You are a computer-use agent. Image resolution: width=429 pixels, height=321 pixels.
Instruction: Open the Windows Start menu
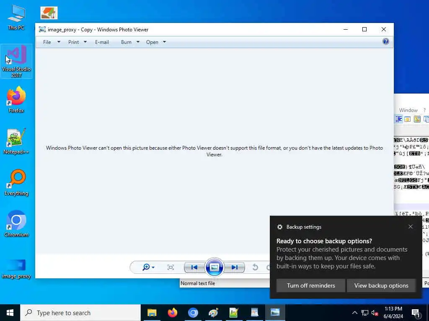[x=10, y=313]
